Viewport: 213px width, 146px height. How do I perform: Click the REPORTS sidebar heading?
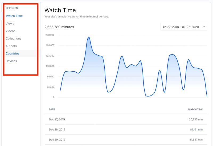12,8
